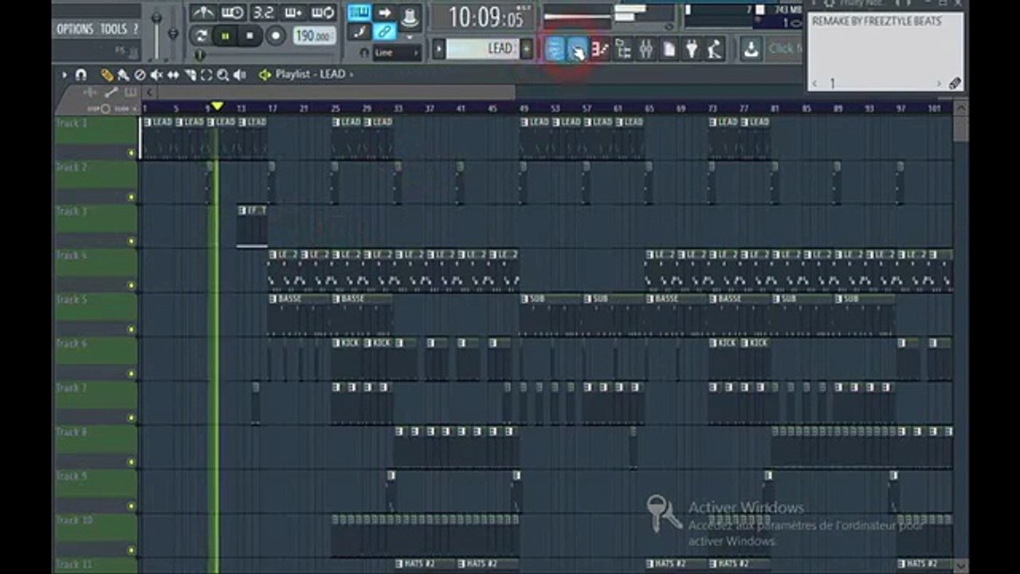Click the playlist back chevron above the ruler
This screenshot has width=1020, height=574.
(x=149, y=92)
